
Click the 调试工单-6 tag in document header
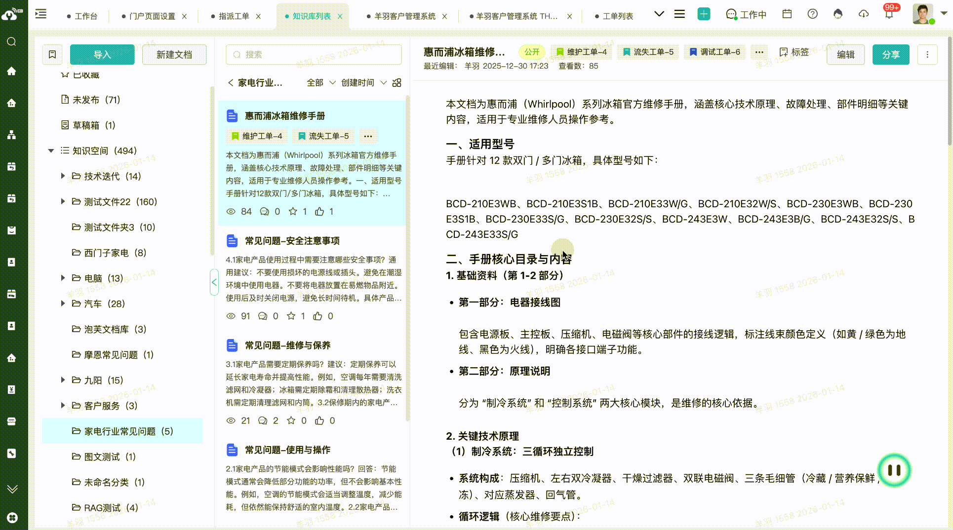pyautogui.click(x=715, y=52)
